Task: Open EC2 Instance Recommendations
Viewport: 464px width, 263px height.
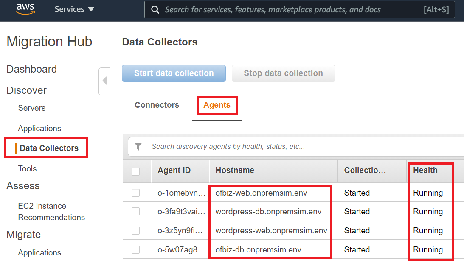Action: click(x=51, y=212)
